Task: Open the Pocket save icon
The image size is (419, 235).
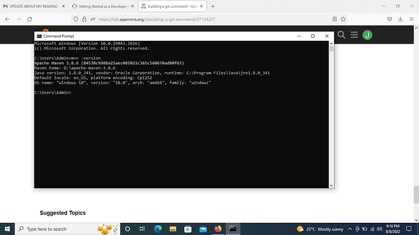Action: click(389, 19)
